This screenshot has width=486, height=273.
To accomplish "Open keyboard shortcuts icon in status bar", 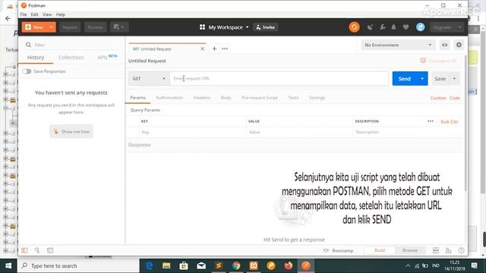I will (449, 250).
